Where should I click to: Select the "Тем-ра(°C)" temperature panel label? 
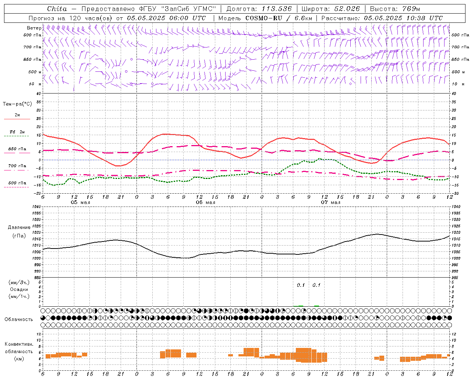(x=17, y=104)
